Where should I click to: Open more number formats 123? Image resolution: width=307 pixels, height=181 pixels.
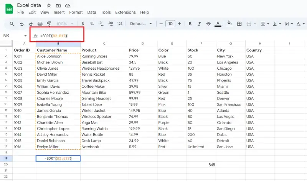(120, 24)
